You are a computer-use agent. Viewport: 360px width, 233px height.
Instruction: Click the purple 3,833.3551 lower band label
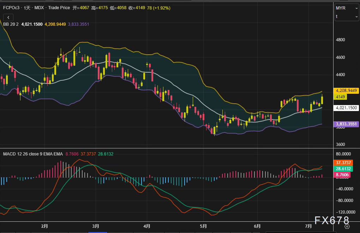[x=346, y=124]
